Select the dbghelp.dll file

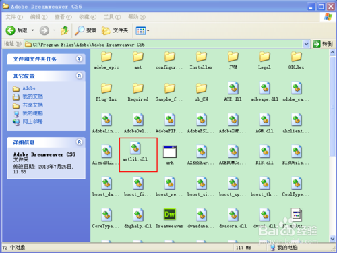click(138, 219)
